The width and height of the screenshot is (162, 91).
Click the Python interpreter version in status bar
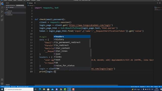click(6, 87)
